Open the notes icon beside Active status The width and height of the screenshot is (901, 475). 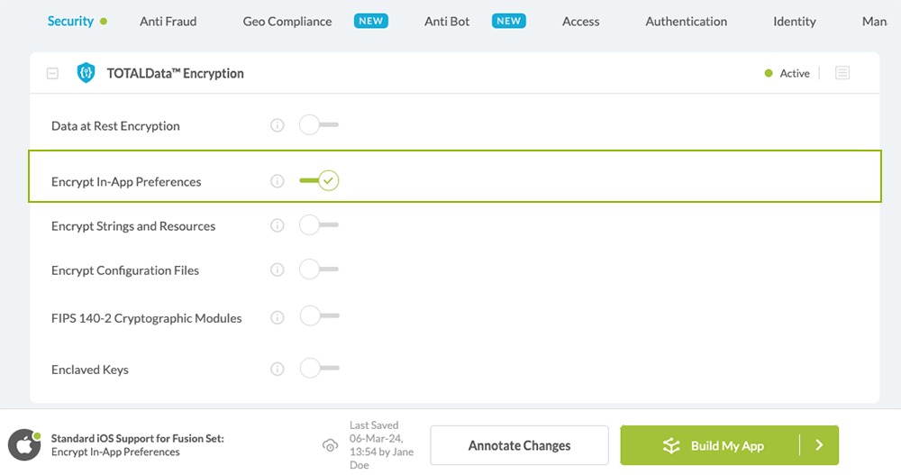842,73
